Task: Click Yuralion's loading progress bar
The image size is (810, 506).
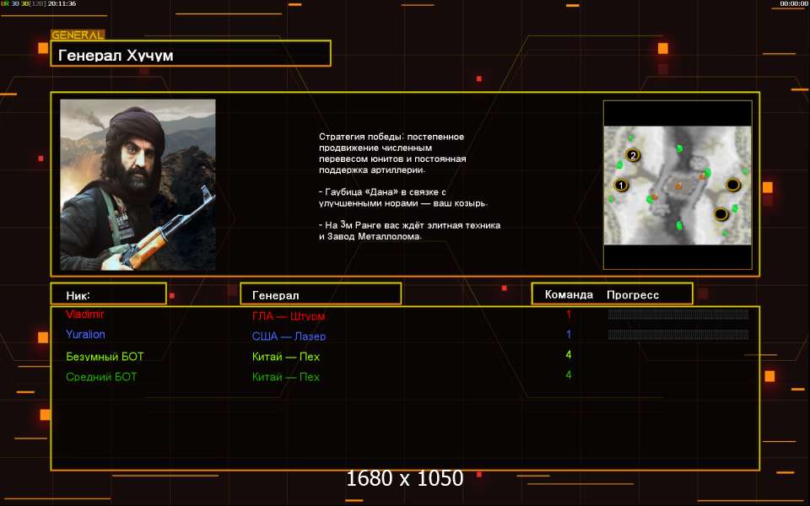Action: click(678, 335)
